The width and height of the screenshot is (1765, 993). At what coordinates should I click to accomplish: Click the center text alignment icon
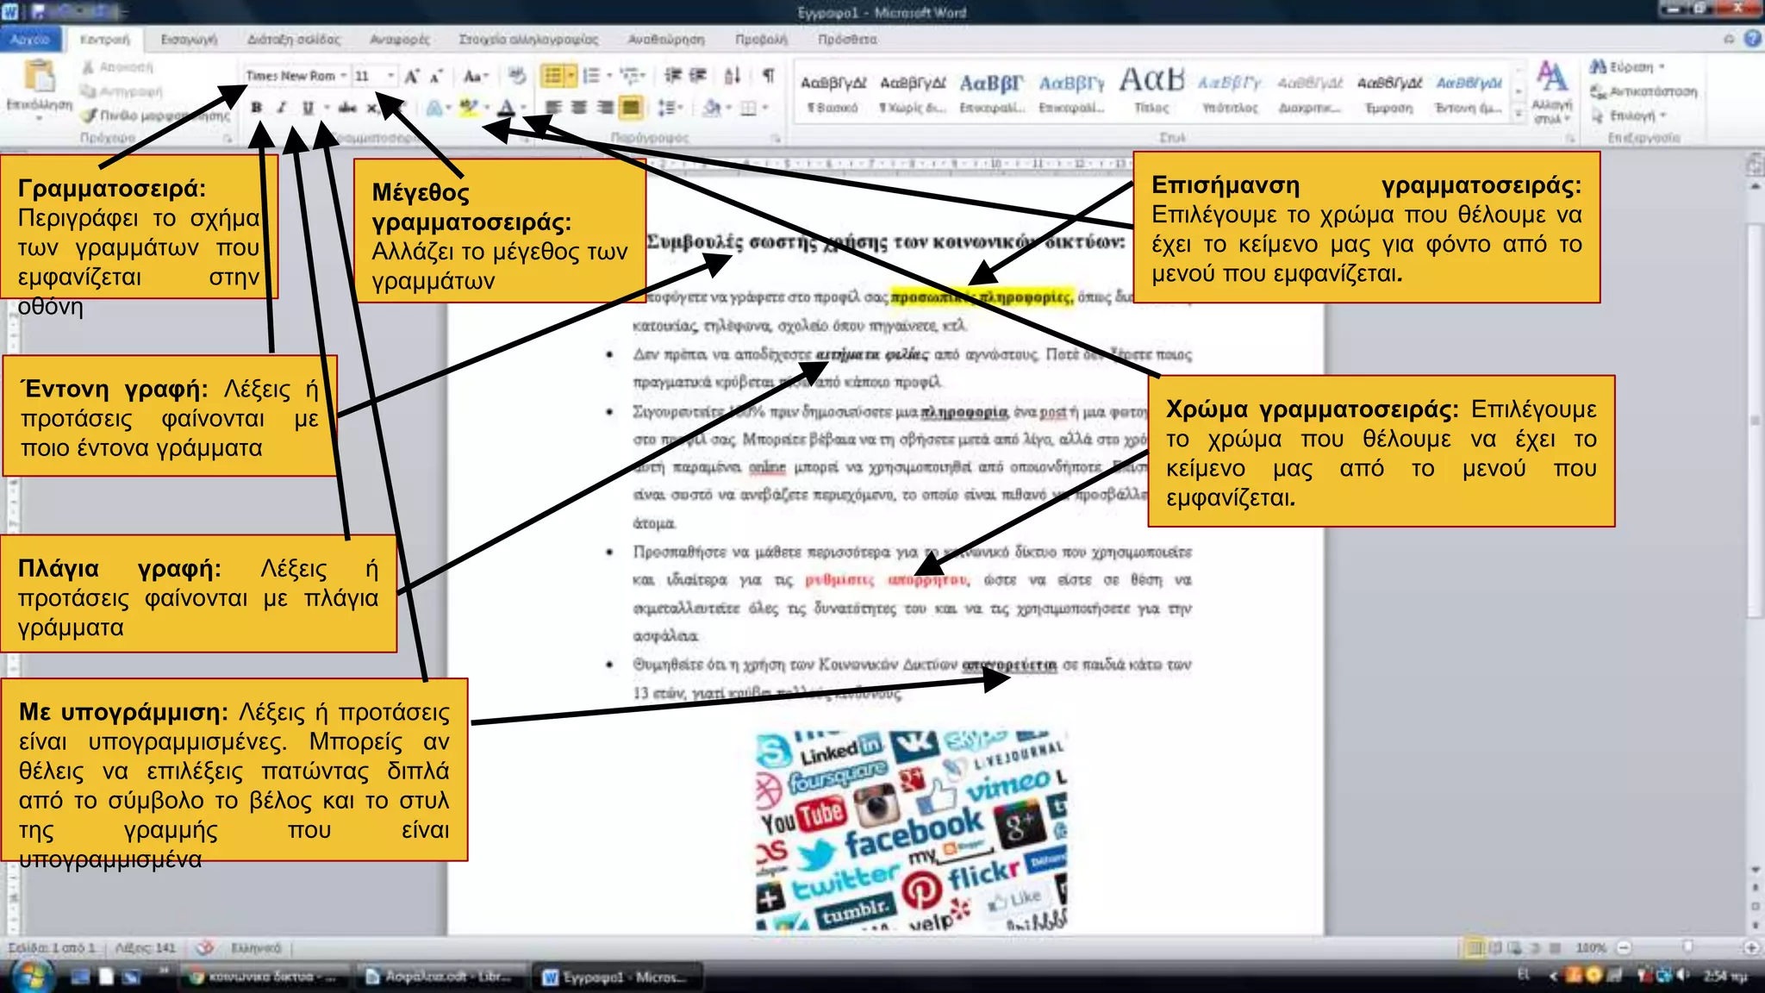(x=579, y=108)
